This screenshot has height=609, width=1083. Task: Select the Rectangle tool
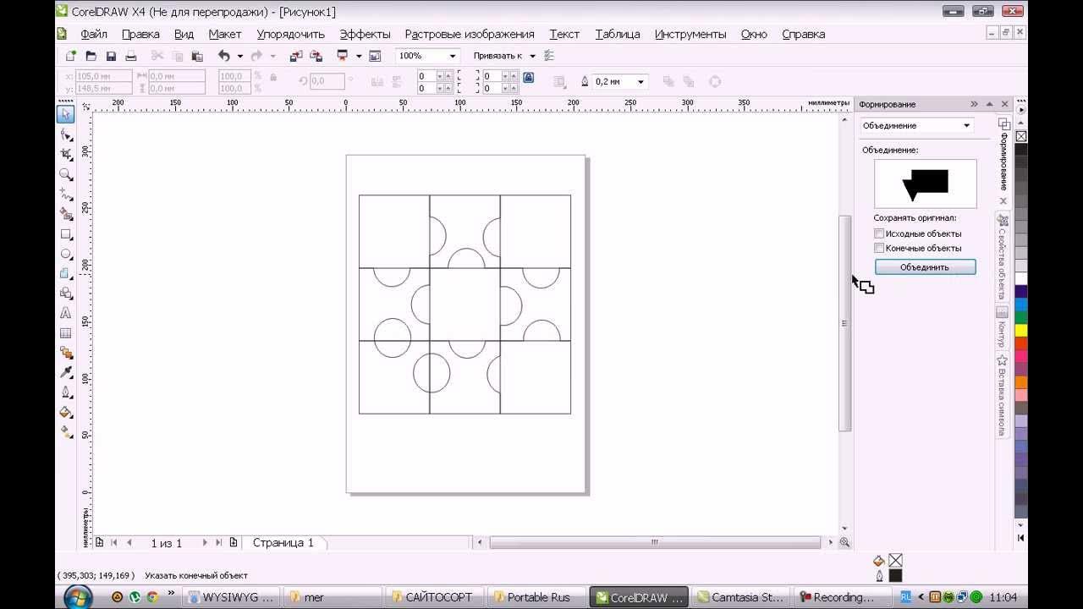click(x=66, y=234)
